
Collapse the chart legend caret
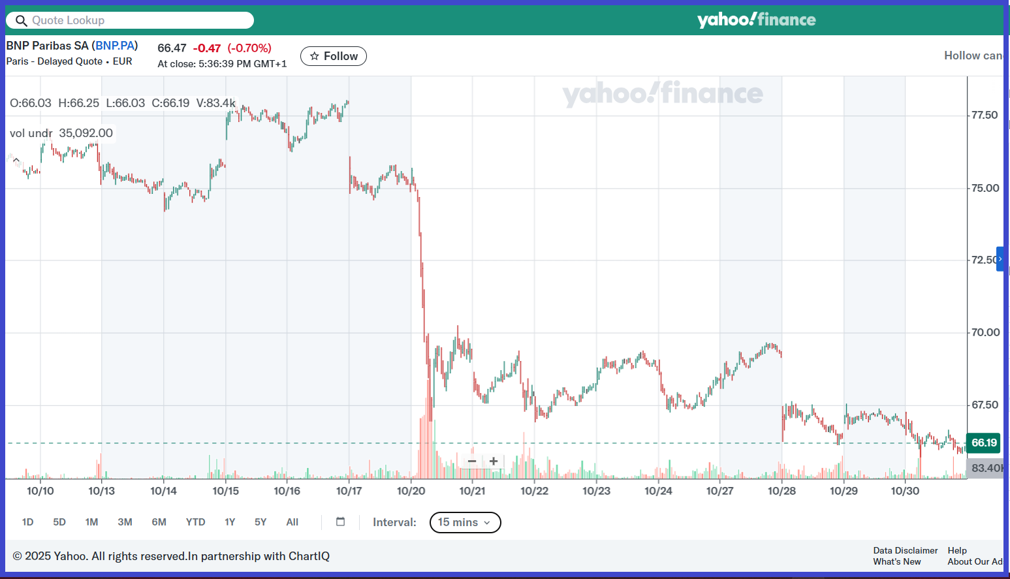click(16, 161)
